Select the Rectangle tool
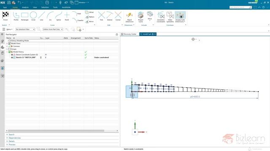The image size is (270, 151). 24,16
